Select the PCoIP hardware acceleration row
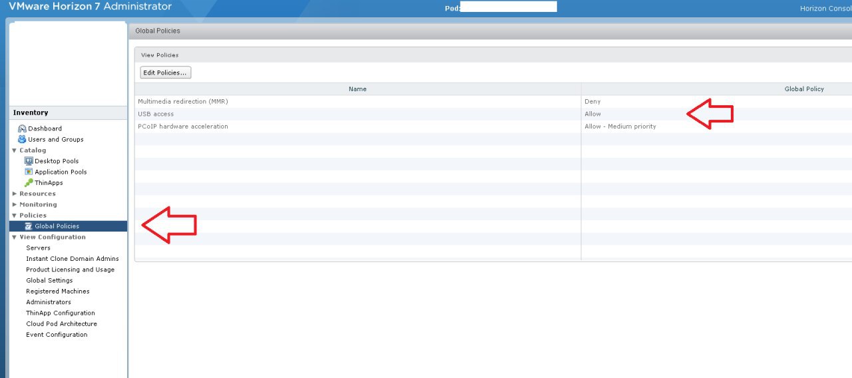Viewport: 852px width, 378px height. click(x=493, y=126)
